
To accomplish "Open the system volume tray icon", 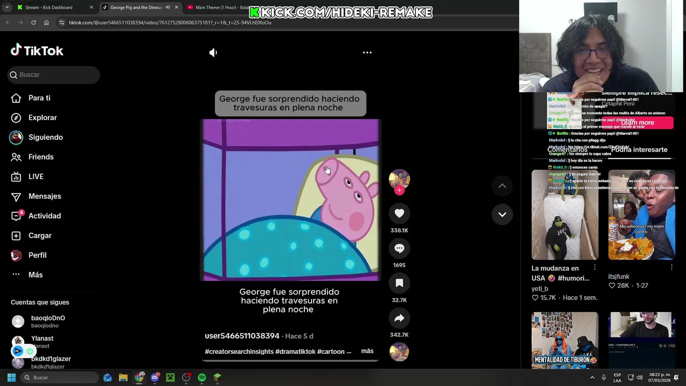I will tap(640, 377).
